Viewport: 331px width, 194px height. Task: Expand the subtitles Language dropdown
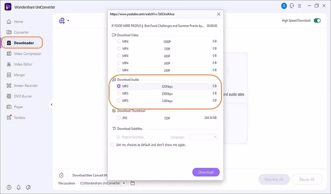coord(203,137)
